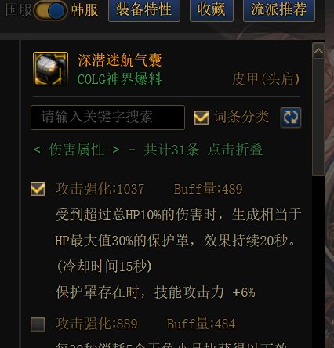The image size is (334, 348).
Task: Collapse the 伤害属性 section header
Action: tap(148, 150)
